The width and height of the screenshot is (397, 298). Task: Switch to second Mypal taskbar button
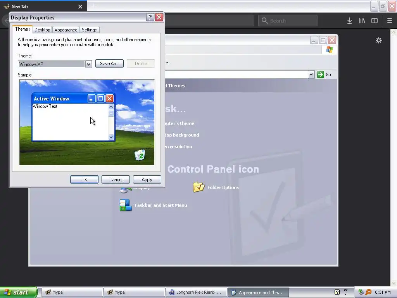[x=134, y=292]
